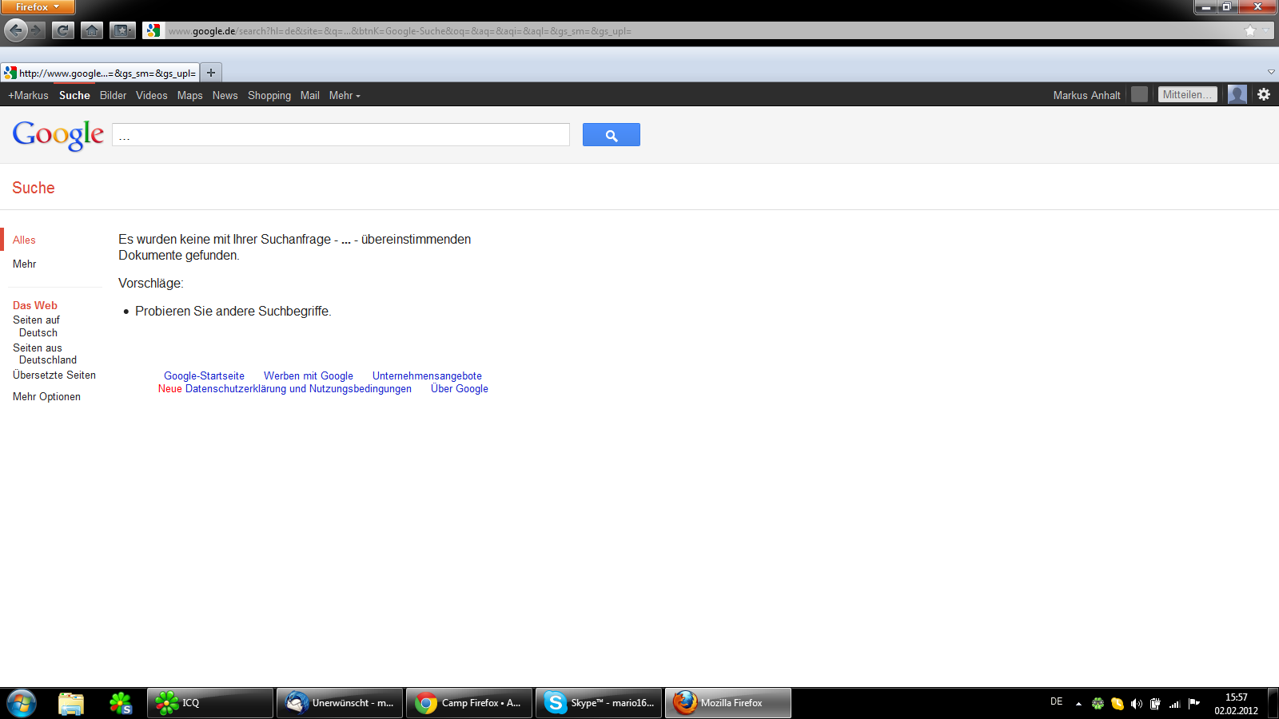The height and width of the screenshot is (719, 1279).
Task: Open the Google-Startseite footer link
Action: click(205, 375)
